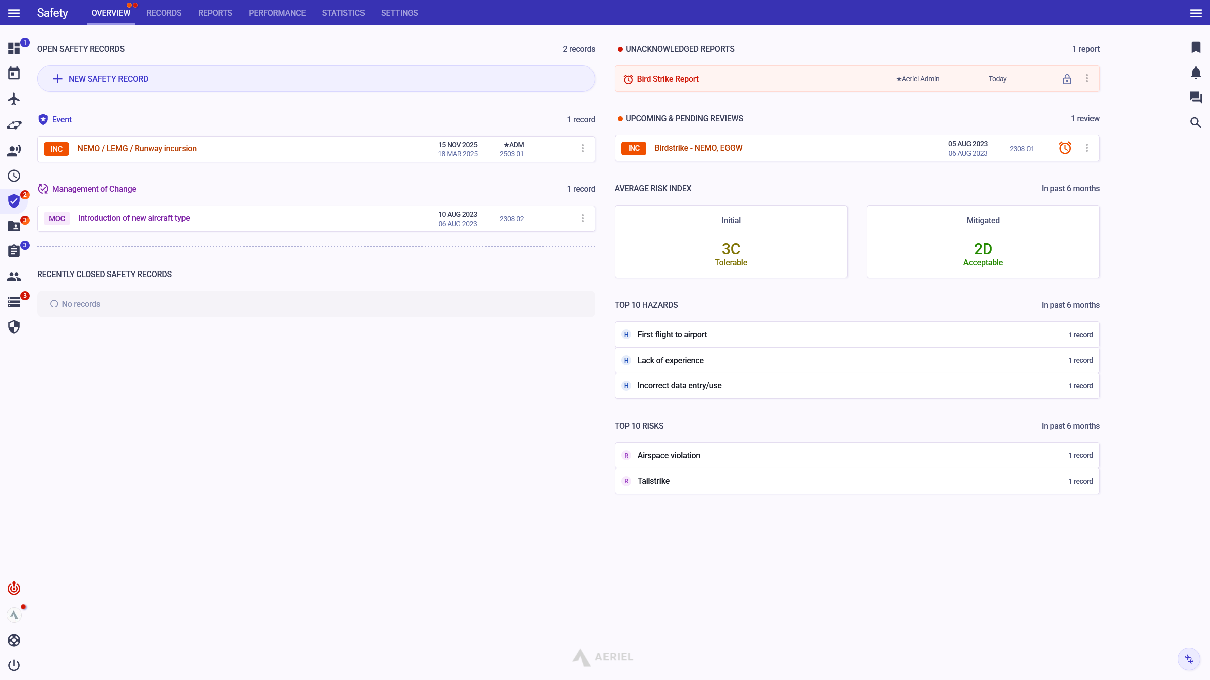Image resolution: width=1210 pixels, height=680 pixels.
Task: Open three-dot menu on Bird Strike Report
Action: tap(1086, 79)
